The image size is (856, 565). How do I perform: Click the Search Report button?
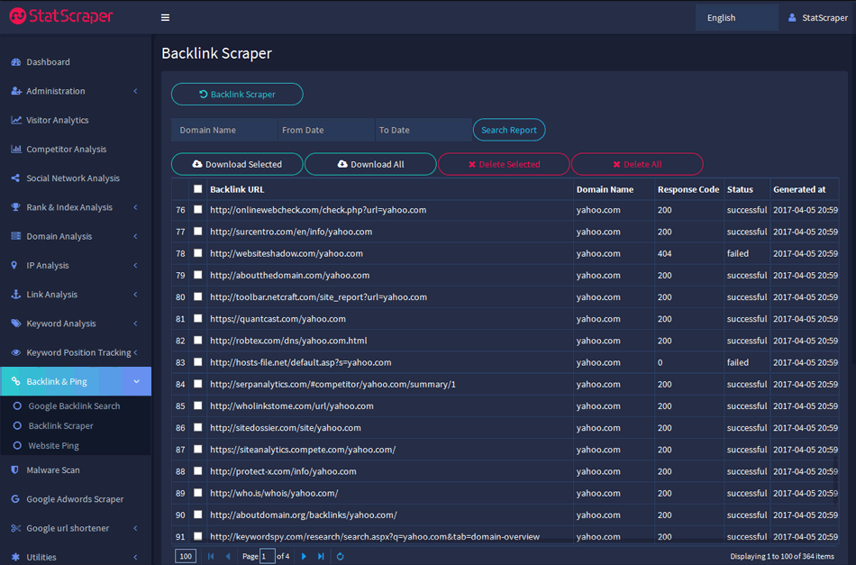coord(509,130)
